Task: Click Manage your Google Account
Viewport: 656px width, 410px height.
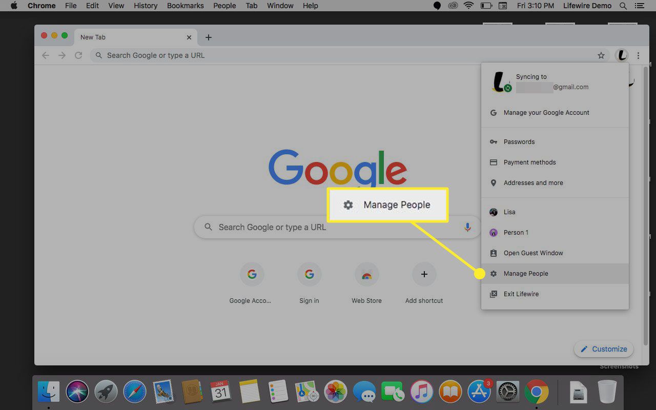Action: point(555,113)
